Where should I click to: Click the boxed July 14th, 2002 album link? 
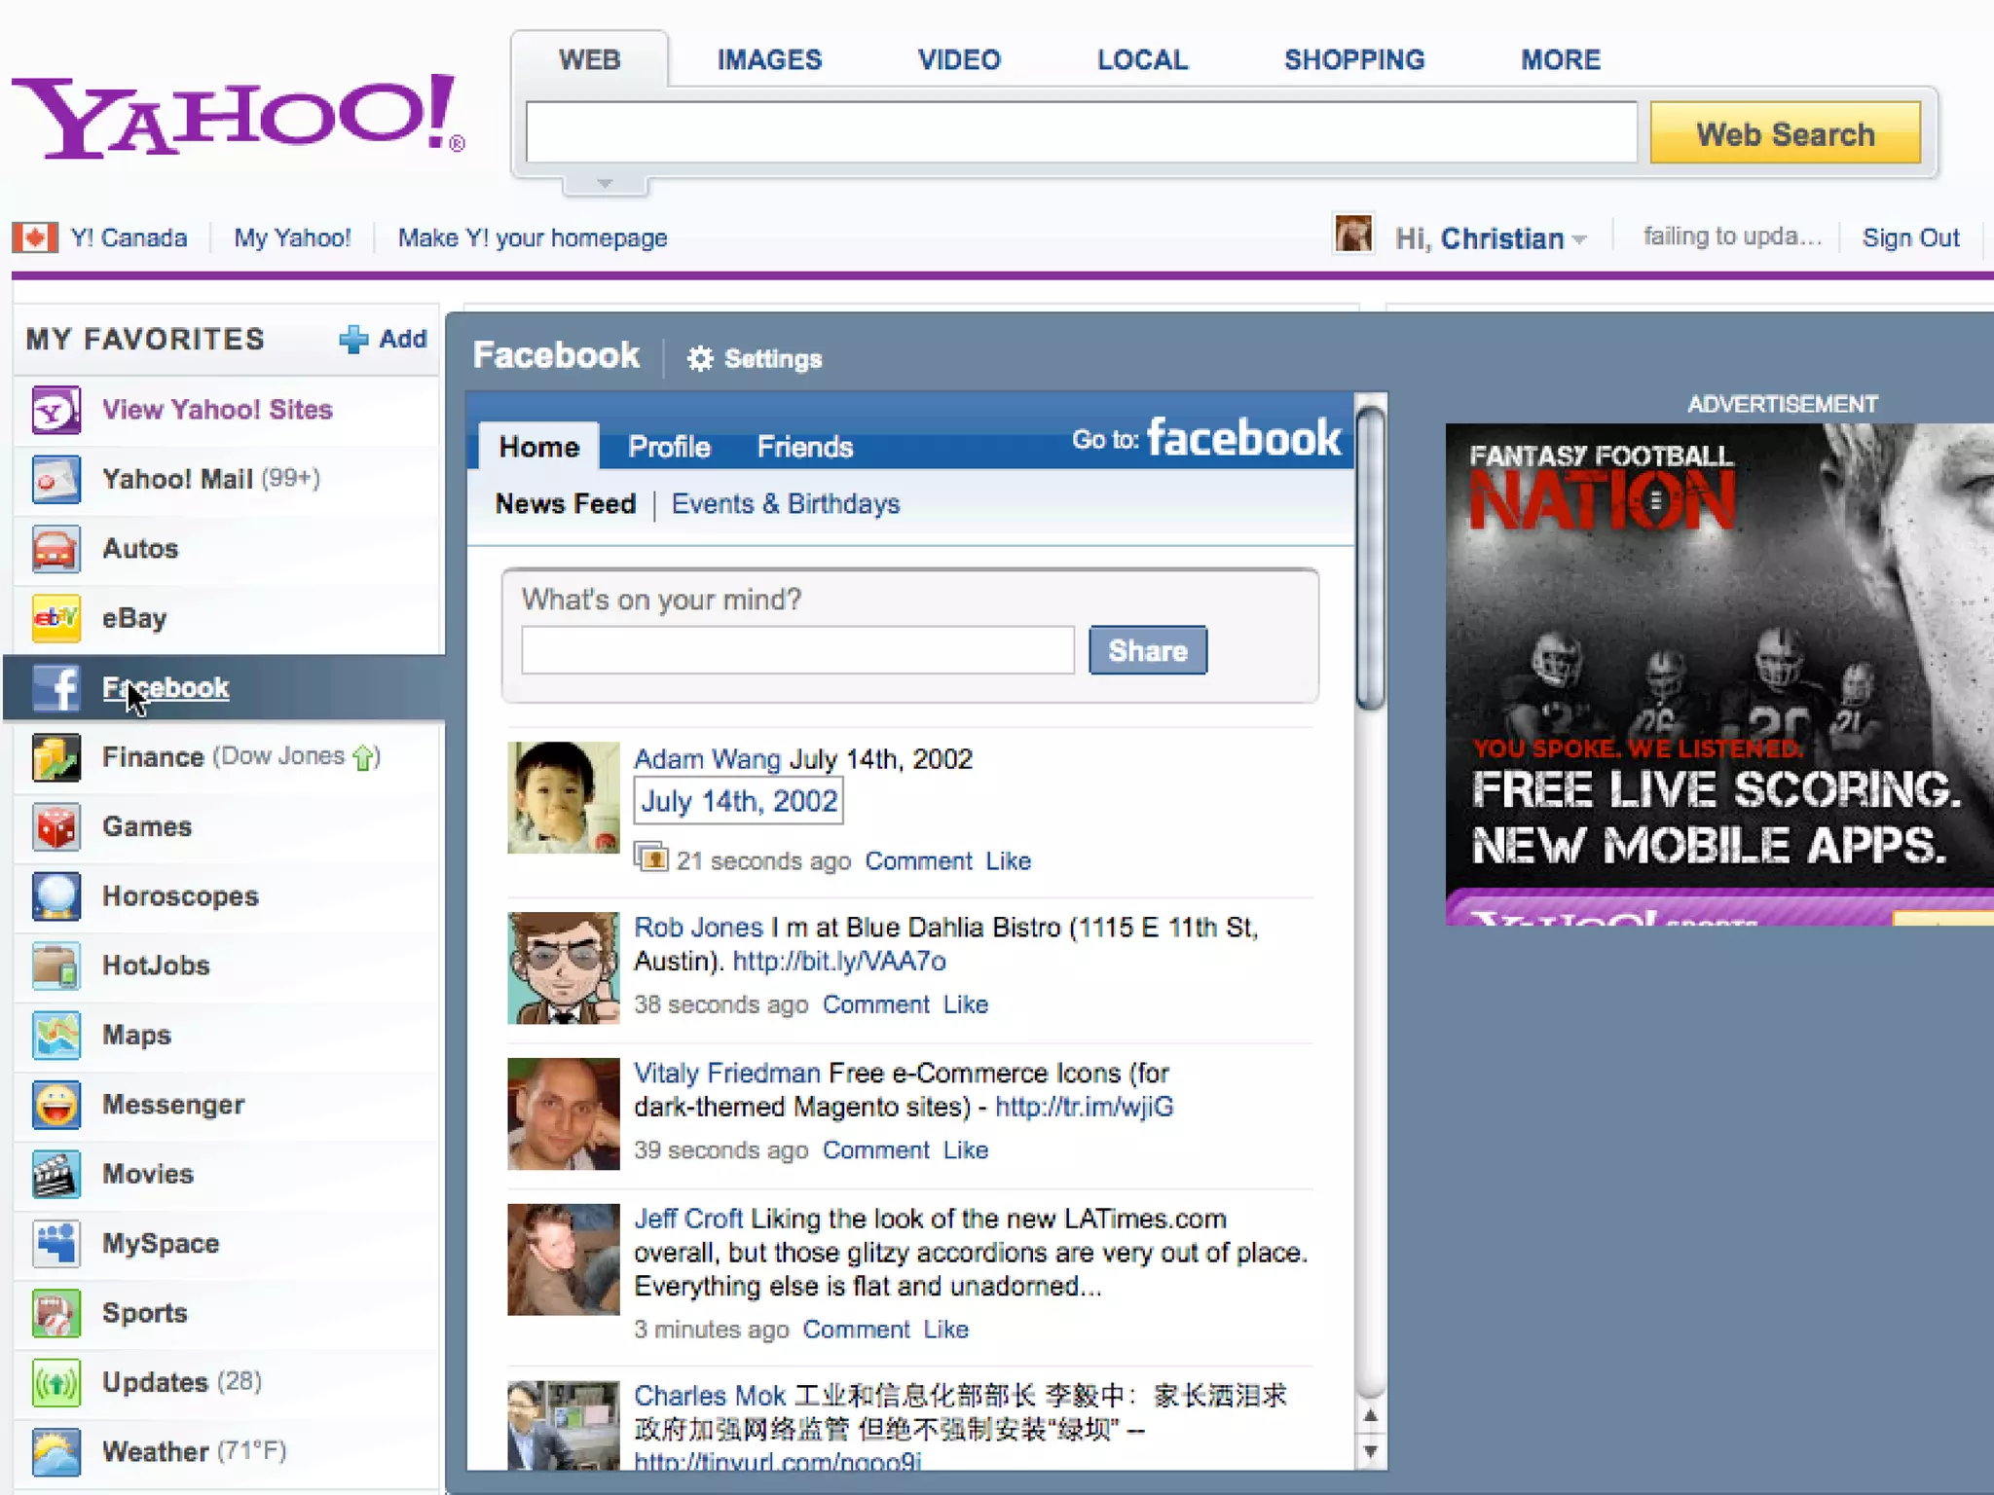click(x=738, y=802)
